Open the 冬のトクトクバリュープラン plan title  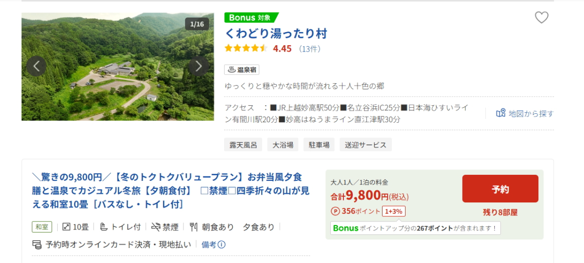click(170, 191)
